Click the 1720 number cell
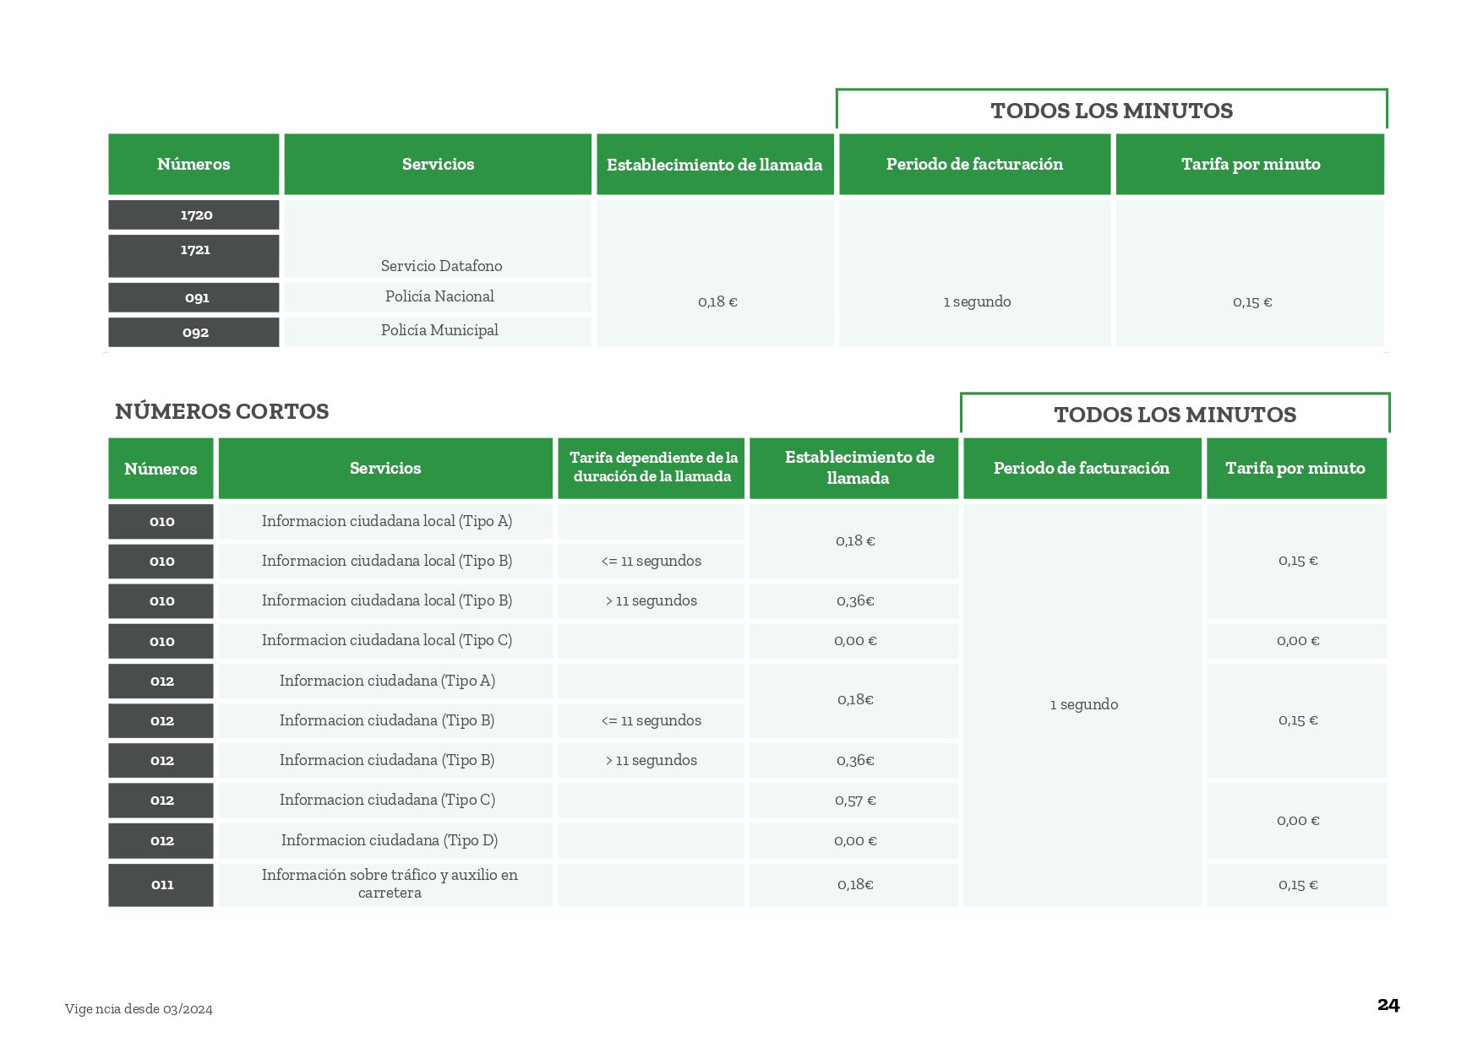 click(194, 214)
